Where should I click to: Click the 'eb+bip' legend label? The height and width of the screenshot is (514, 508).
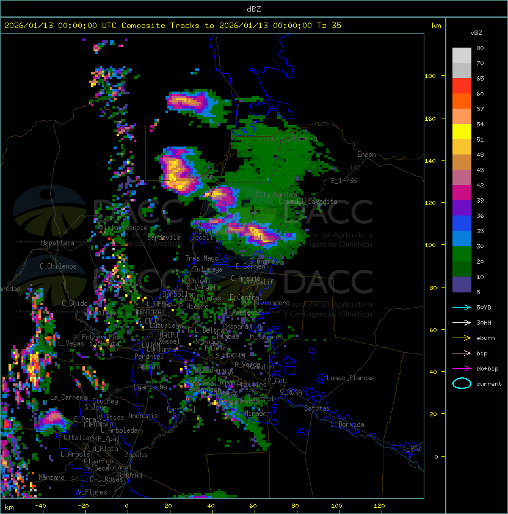tap(487, 369)
